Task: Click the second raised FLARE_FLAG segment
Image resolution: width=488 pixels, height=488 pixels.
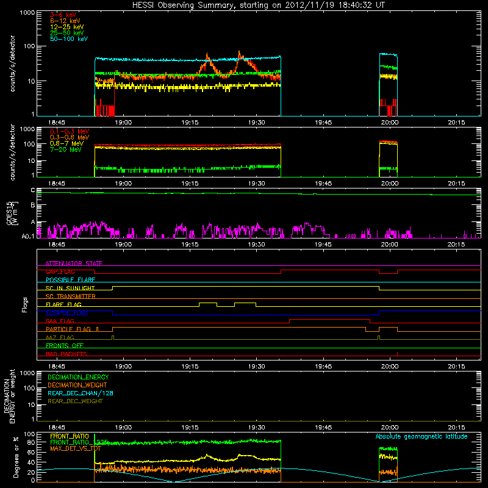Action: click(x=245, y=303)
